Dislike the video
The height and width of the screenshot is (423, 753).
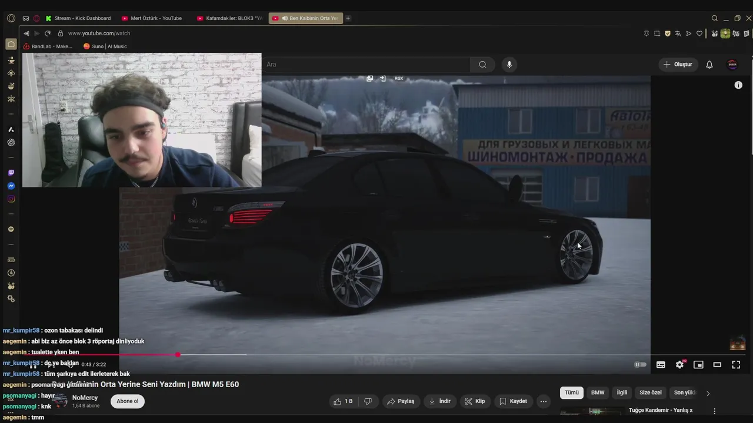(368, 401)
